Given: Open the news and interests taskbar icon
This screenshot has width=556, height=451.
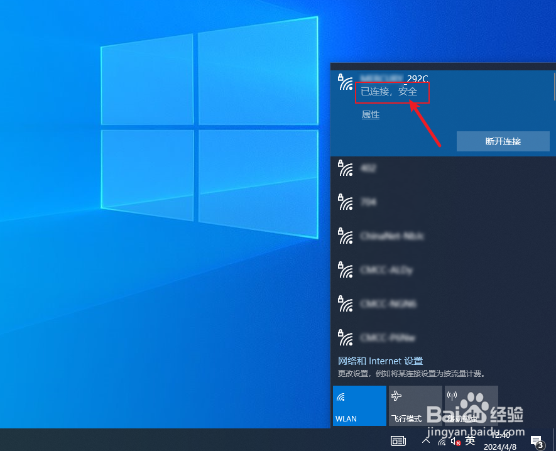Looking at the screenshot, I should pyautogui.click(x=398, y=441).
